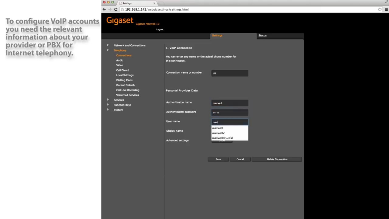This screenshot has width=389, height=219.
Task: Close the Settings browser tab
Action: (x=154, y=3)
